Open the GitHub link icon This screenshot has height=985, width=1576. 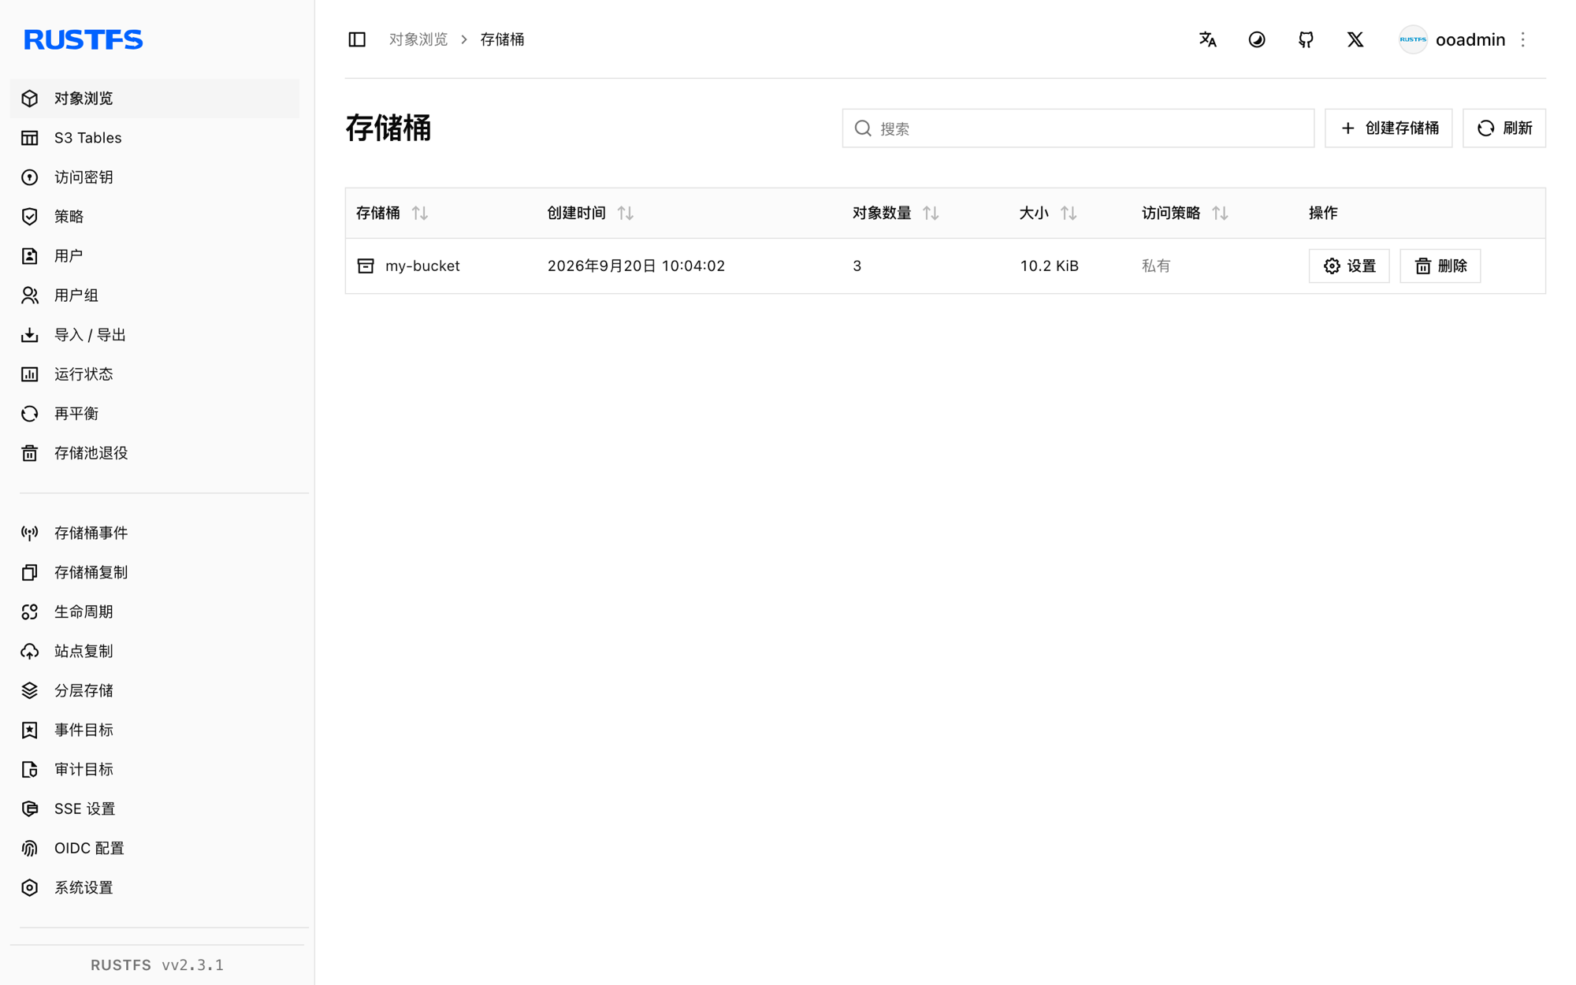(1306, 39)
